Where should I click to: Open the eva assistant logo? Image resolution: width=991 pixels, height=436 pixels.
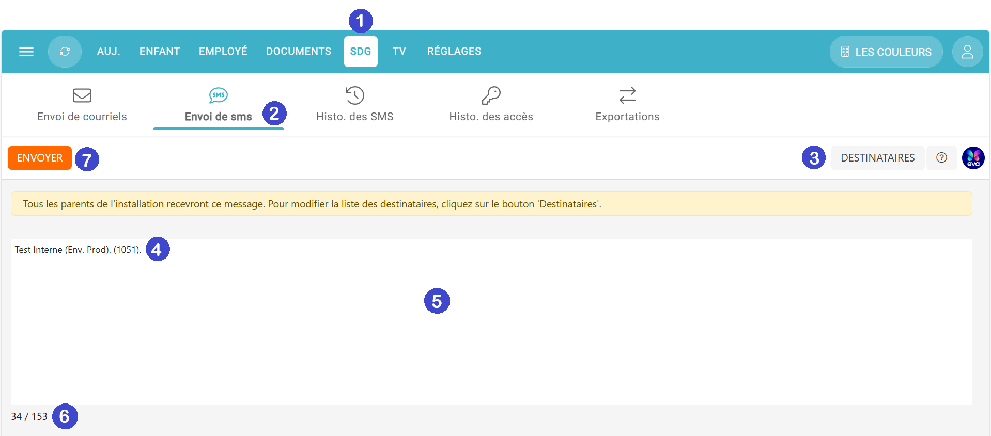coord(973,158)
